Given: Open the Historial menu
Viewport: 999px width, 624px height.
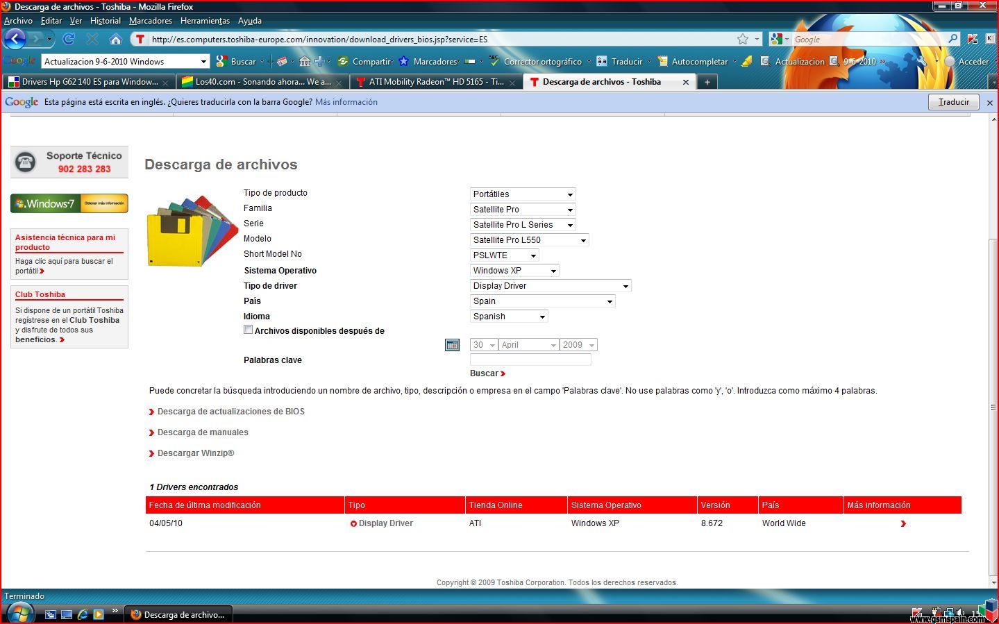Looking at the screenshot, I should [x=106, y=21].
